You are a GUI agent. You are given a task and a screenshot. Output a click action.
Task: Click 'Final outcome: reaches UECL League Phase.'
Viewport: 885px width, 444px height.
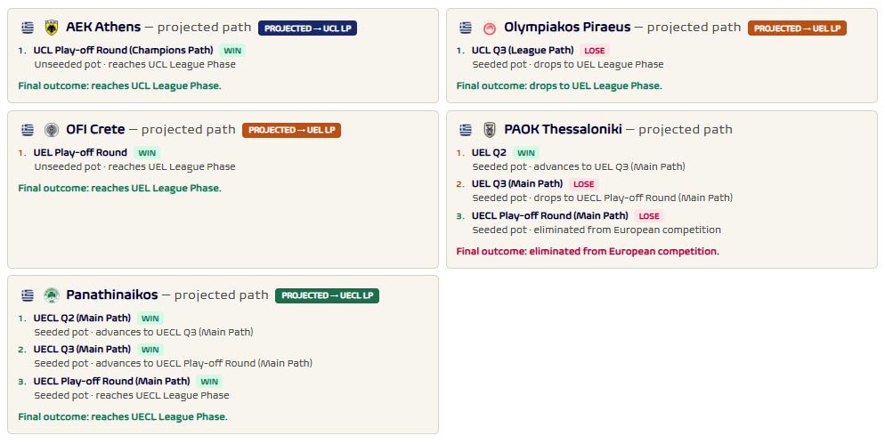(x=123, y=417)
